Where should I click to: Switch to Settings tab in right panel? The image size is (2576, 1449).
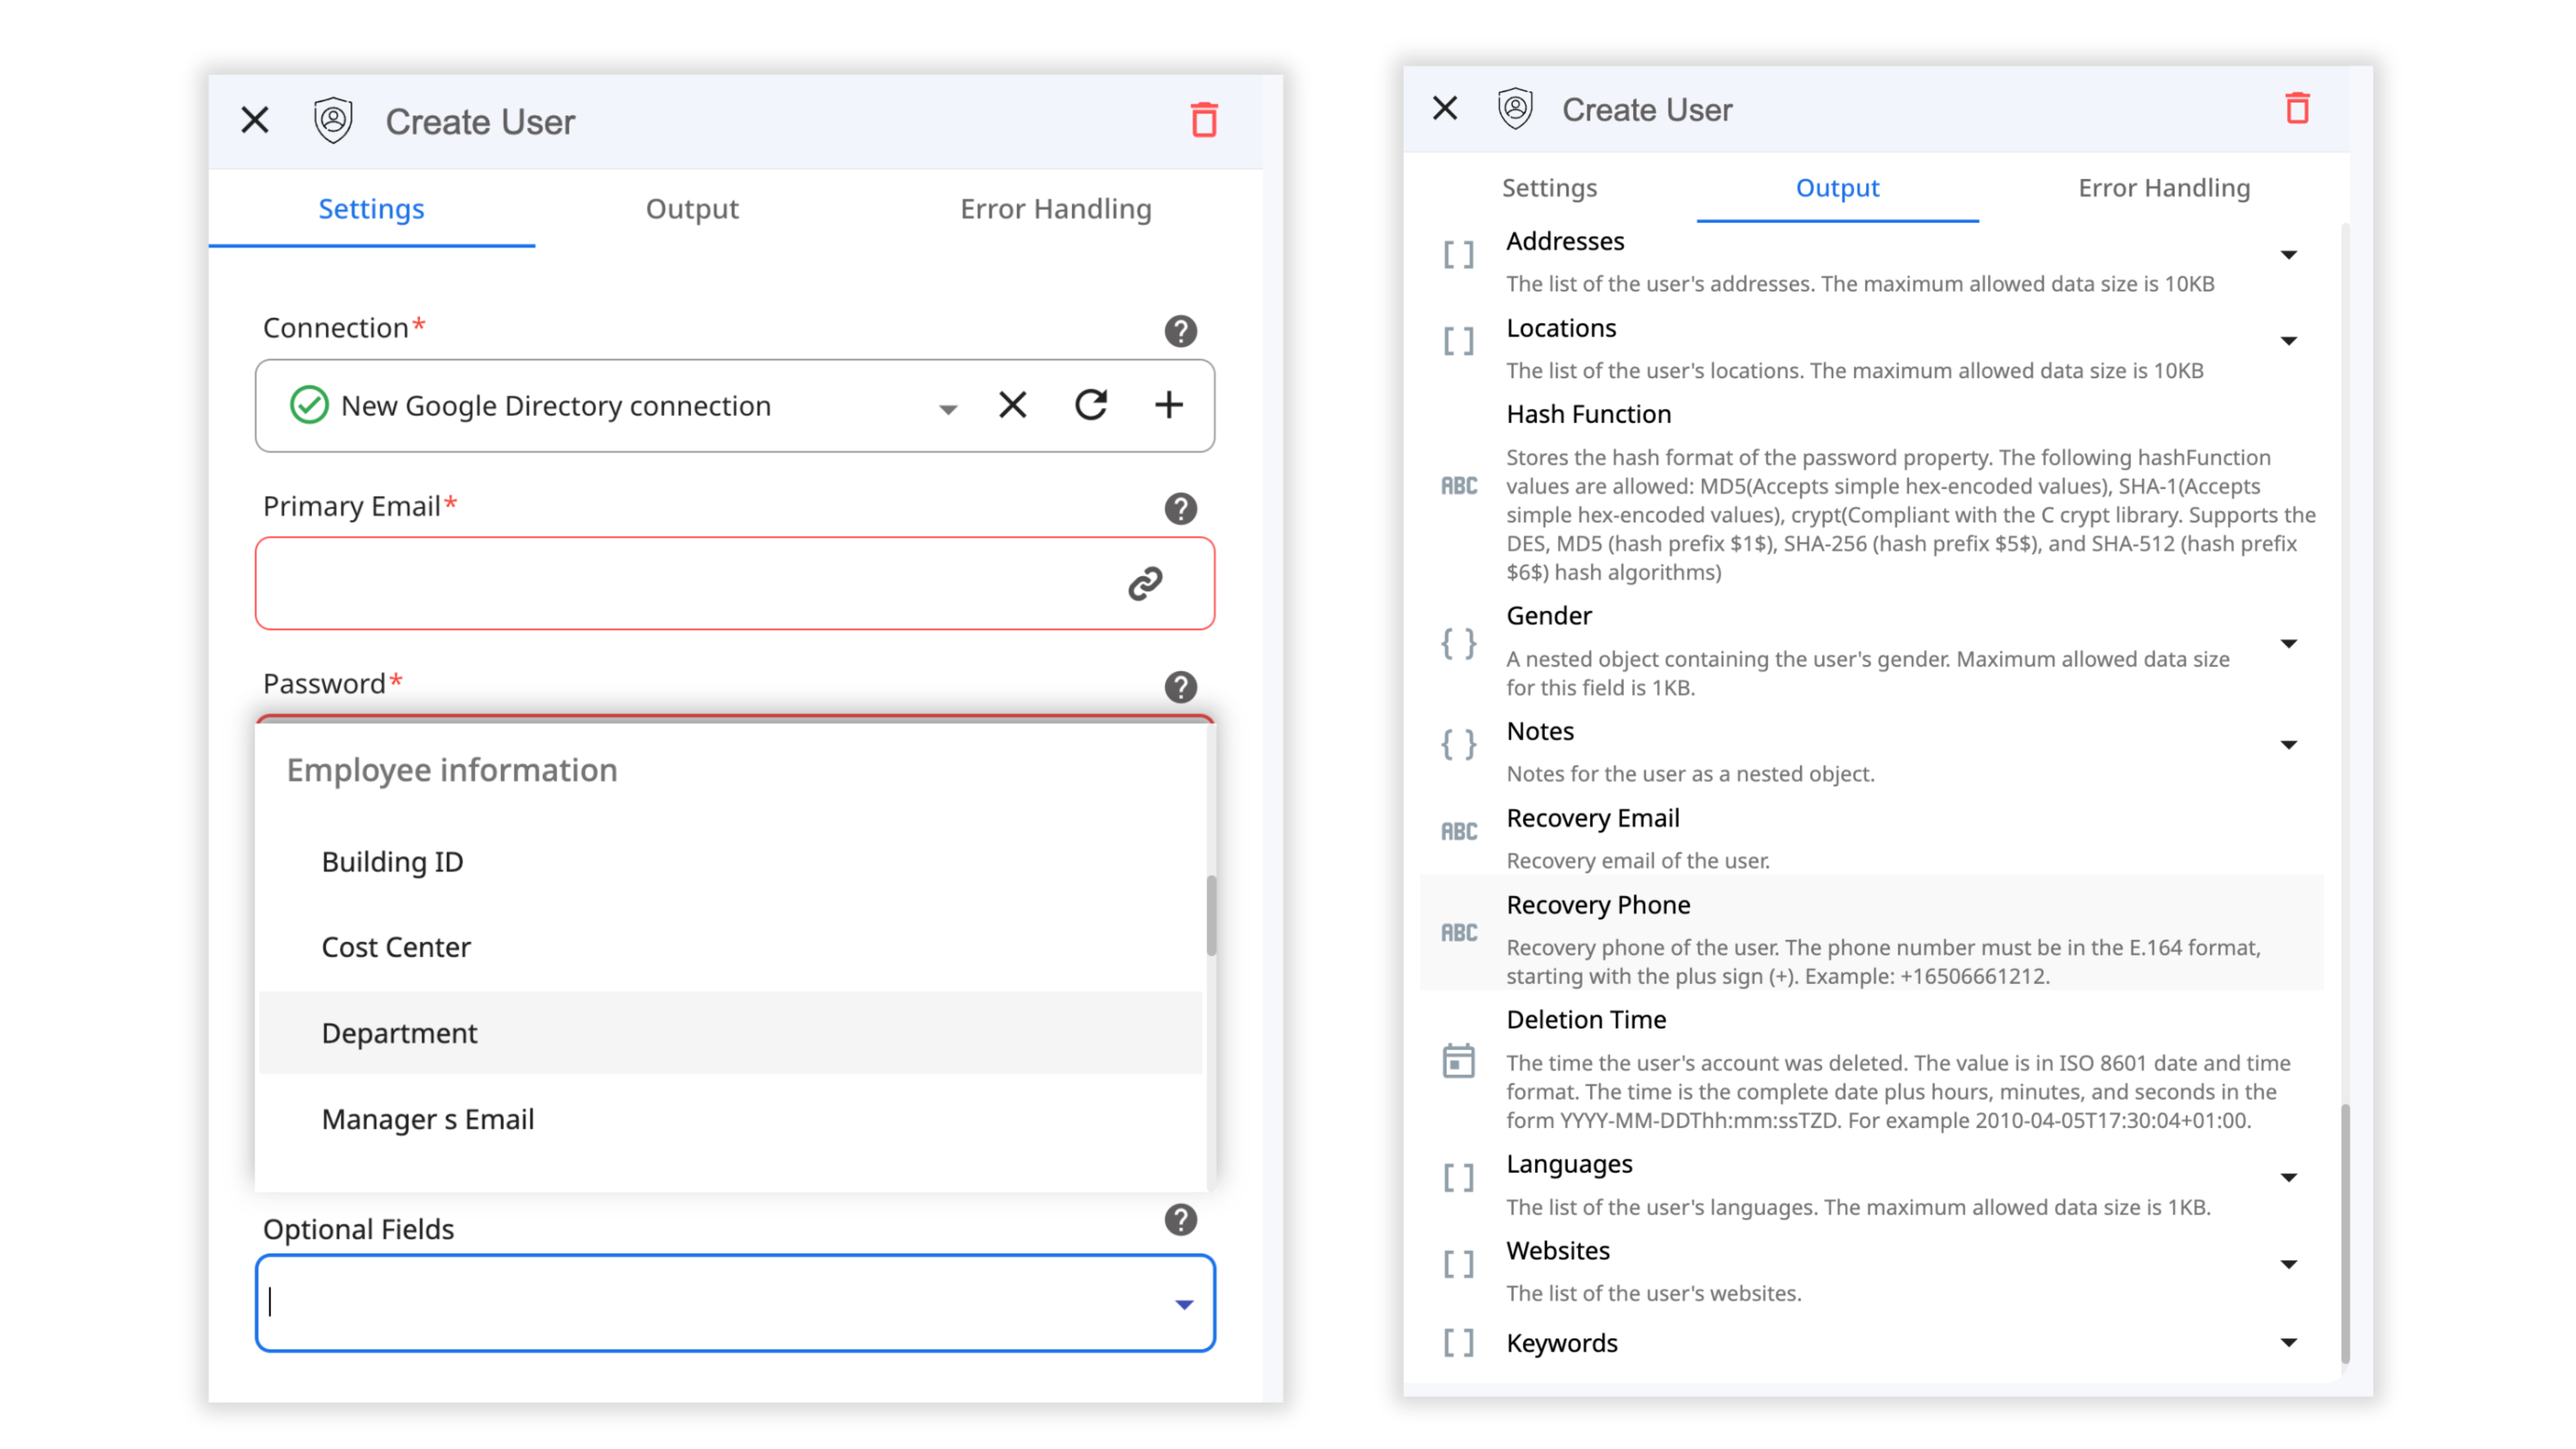pyautogui.click(x=1549, y=188)
